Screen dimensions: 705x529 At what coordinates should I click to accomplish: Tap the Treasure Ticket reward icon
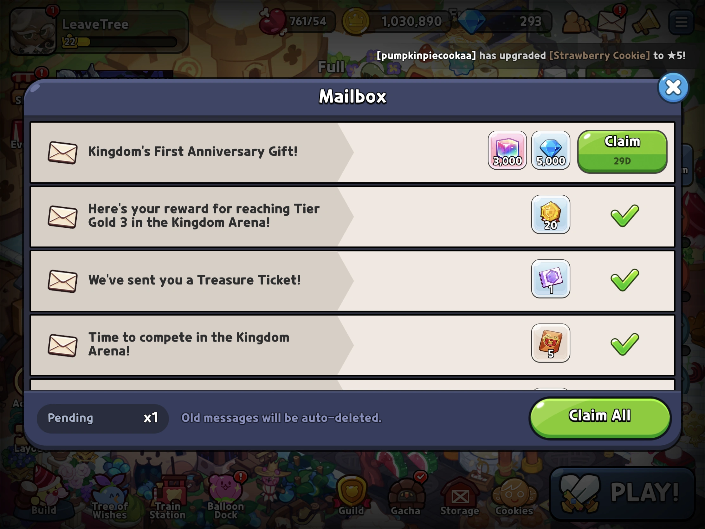coord(550,279)
